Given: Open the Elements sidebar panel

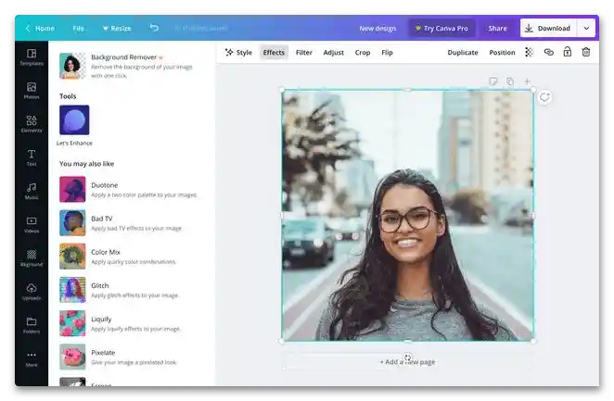Looking at the screenshot, I should tap(32, 124).
